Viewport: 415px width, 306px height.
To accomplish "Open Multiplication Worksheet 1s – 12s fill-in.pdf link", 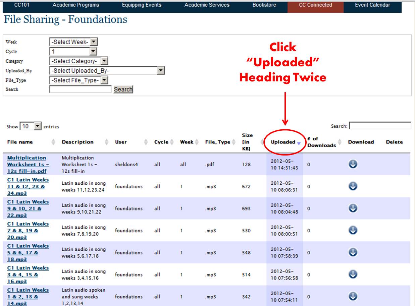I will [28, 165].
